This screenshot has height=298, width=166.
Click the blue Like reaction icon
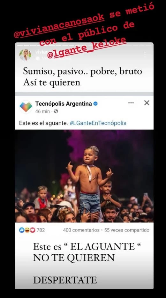point(22,230)
